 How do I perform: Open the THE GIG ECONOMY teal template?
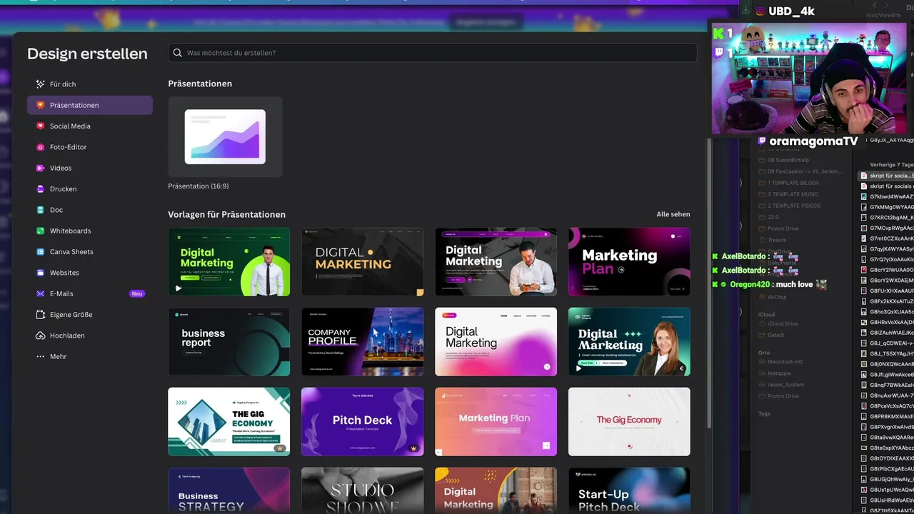(x=229, y=421)
